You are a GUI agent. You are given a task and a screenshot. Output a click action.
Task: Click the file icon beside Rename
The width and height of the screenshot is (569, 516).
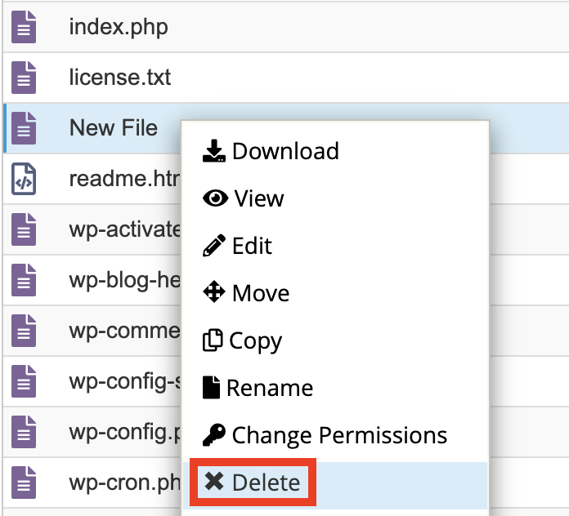[x=211, y=387]
